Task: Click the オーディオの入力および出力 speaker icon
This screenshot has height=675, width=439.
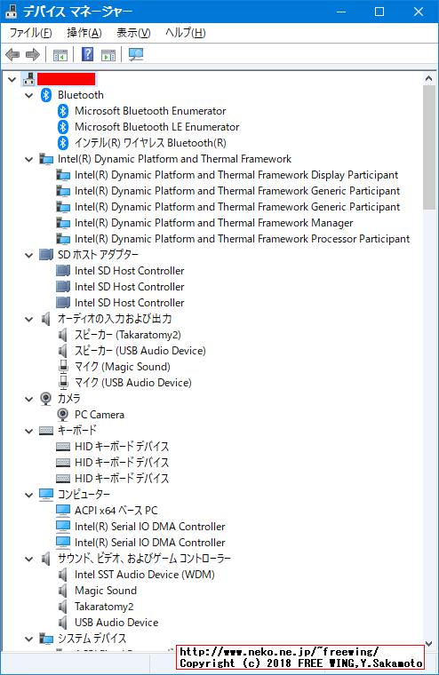Action: pyautogui.click(x=46, y=319)
